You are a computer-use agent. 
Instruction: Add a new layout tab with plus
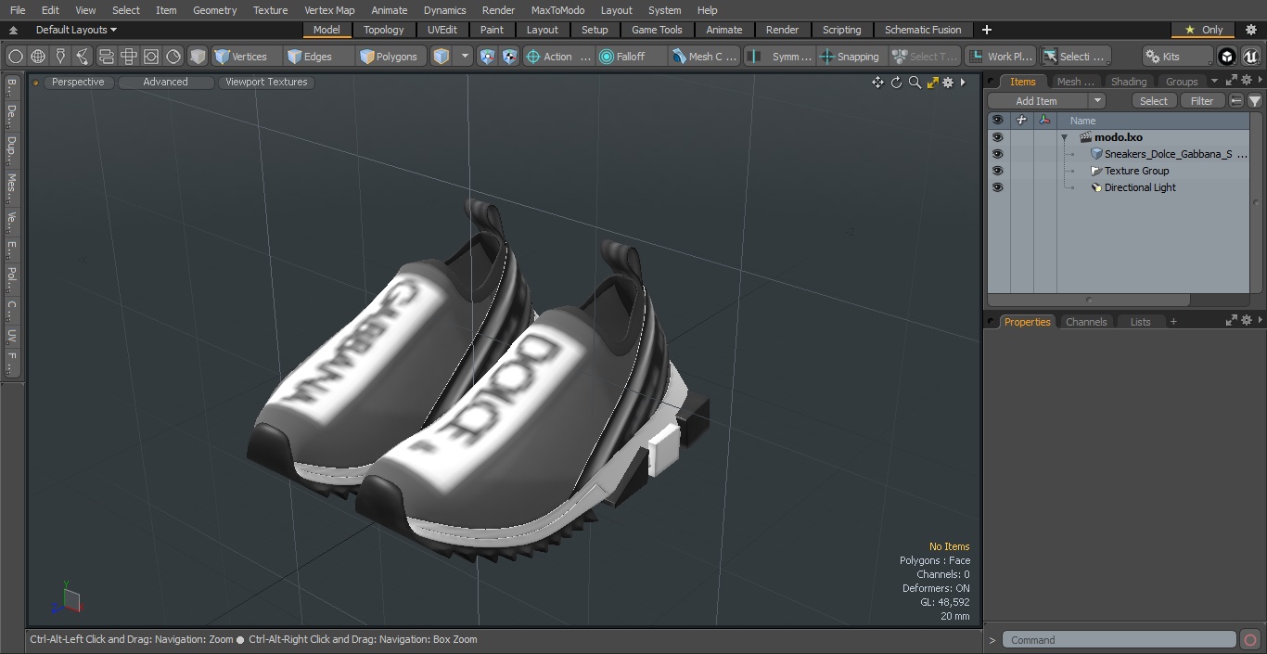(x=986, y=30)
